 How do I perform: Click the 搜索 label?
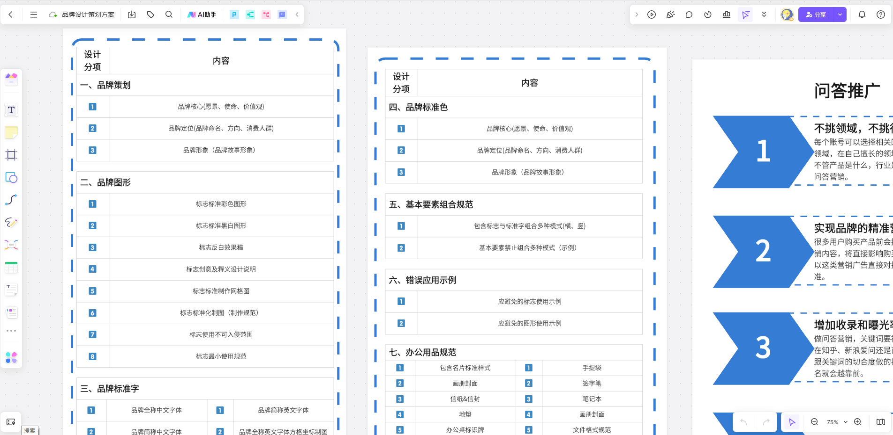click(x=30, y=431)
